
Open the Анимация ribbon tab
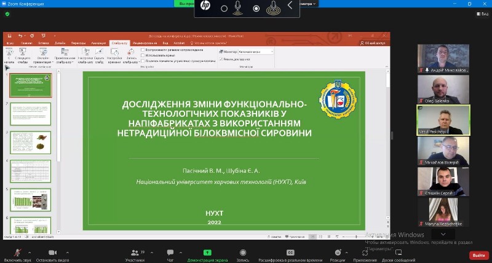point(98,43)
